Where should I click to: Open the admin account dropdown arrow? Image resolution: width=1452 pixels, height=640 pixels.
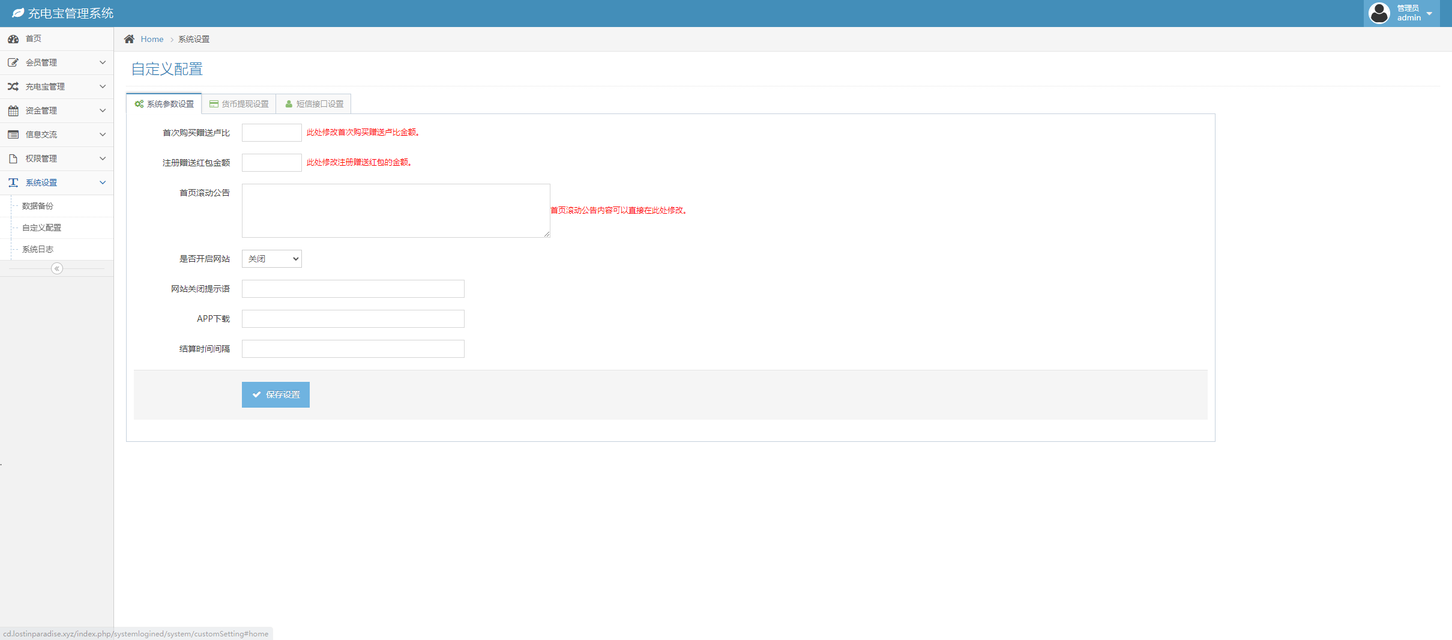tap(1429, 14)
